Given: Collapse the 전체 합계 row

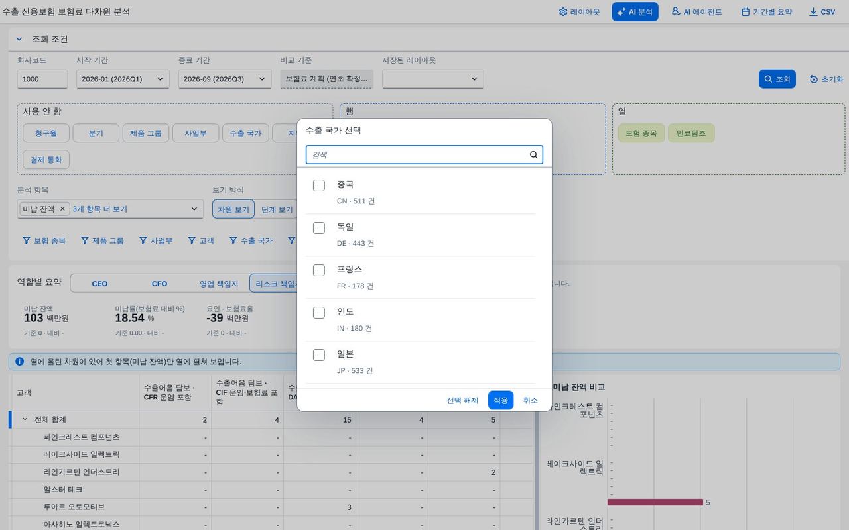Looking at the screenshot, I should [x=25, y=419].
